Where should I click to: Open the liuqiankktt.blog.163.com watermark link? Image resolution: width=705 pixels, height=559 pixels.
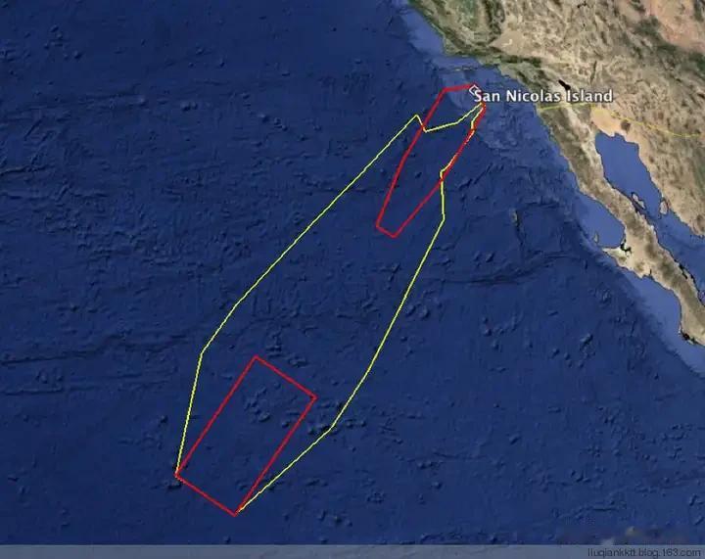pyautogui.click(x=645, y=552)
